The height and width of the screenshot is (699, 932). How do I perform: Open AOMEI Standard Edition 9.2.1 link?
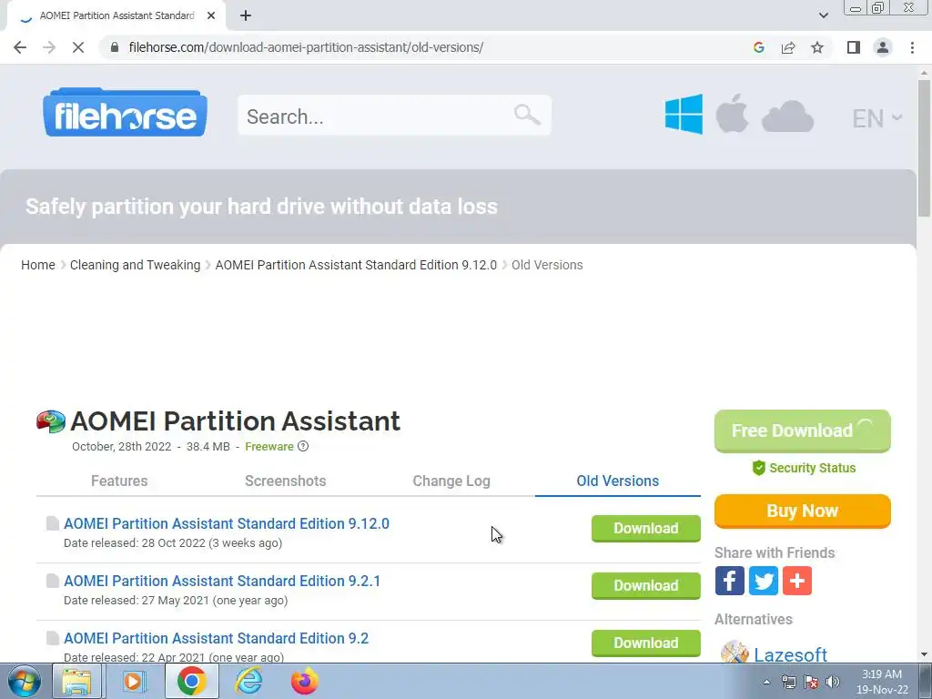222,581
